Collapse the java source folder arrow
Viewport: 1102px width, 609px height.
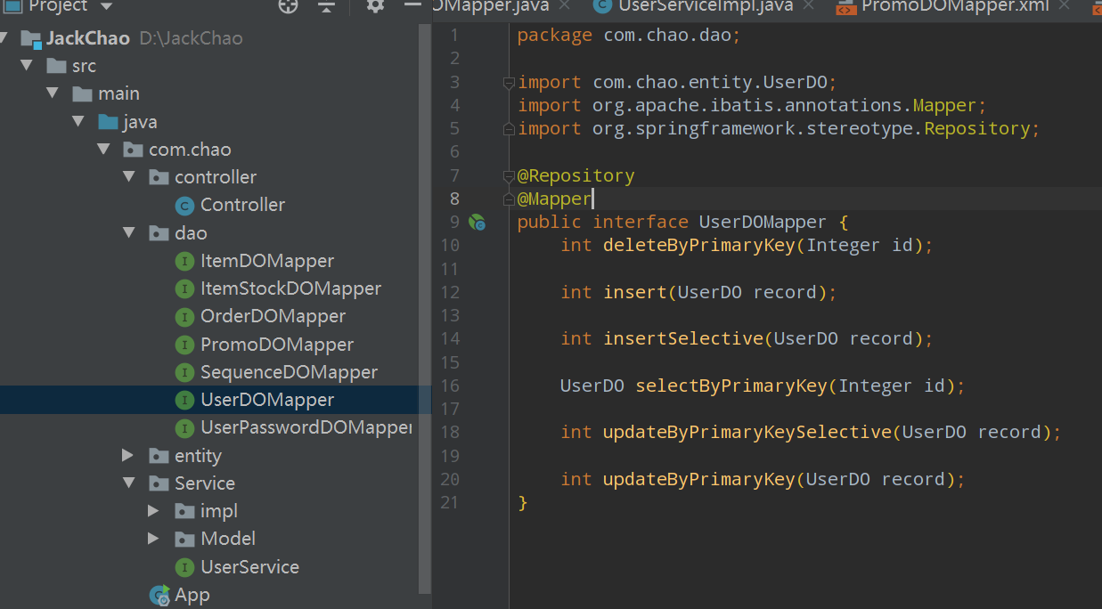pos(78,121)
